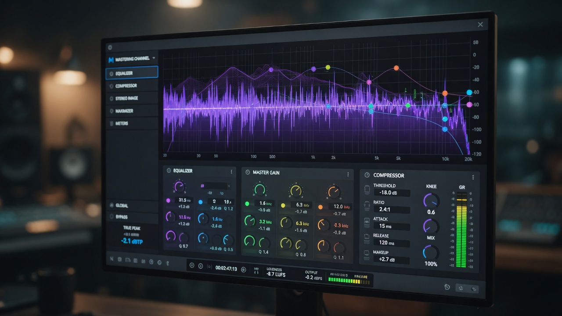Screen dimensions: 562x316
Task: Toggle the Master Gain panel check icon
Action: 248,172
